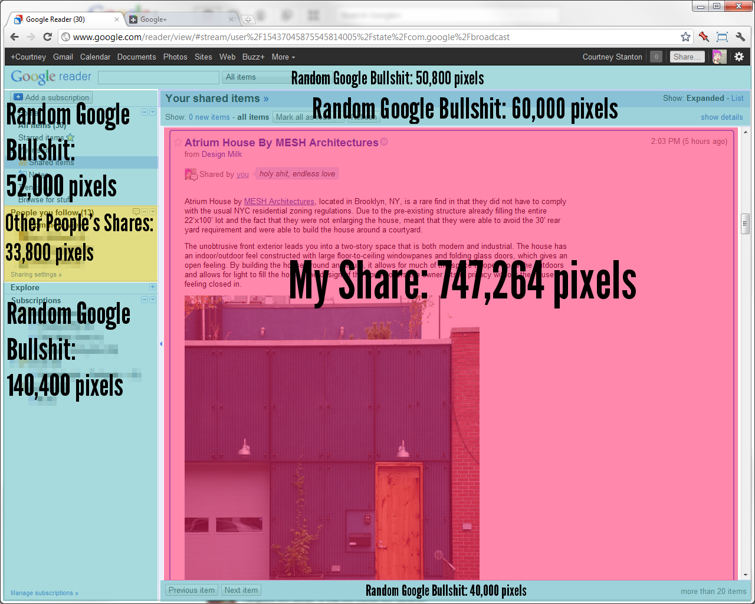The image size is (755, 604).
Task: Open the notifications counter showing 0
Action: (x=656, y=57)
